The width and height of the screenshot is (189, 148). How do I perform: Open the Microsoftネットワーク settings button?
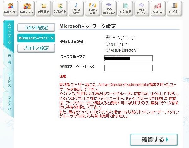[36, 38]
